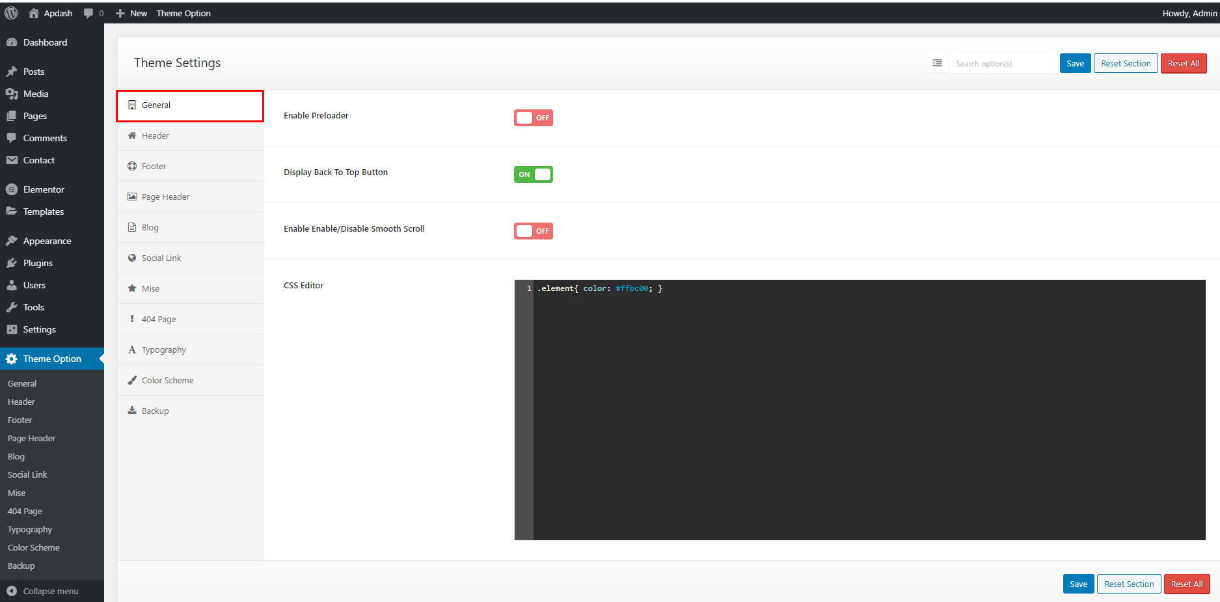
Task: Click the Save button
Action: 1075,63
